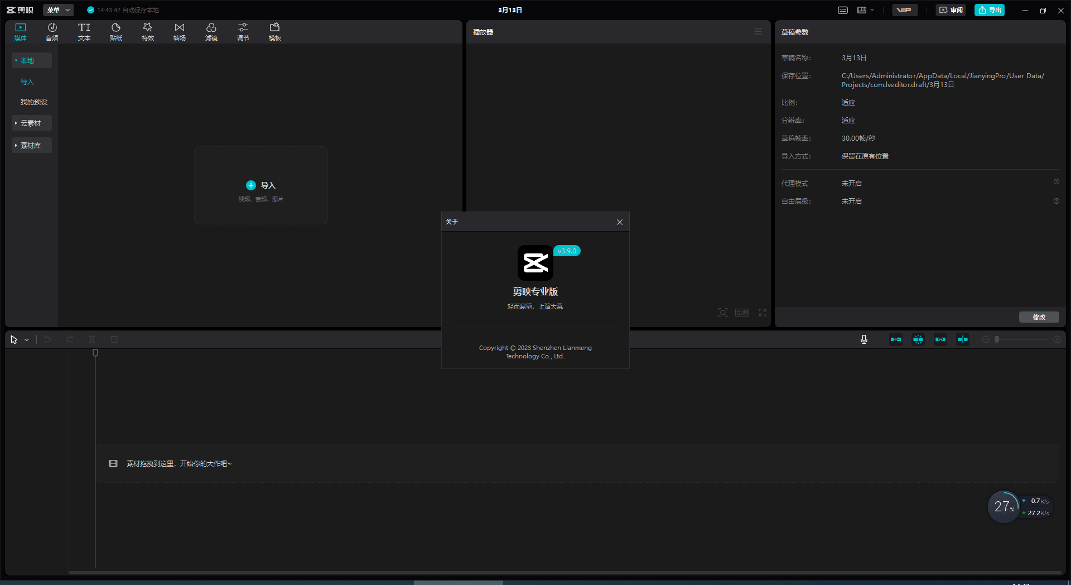Image resolution: width=1071 pixels, height=585 pixels.
Task: Click the timeline zoom slider
Action: pos(1022,339)
